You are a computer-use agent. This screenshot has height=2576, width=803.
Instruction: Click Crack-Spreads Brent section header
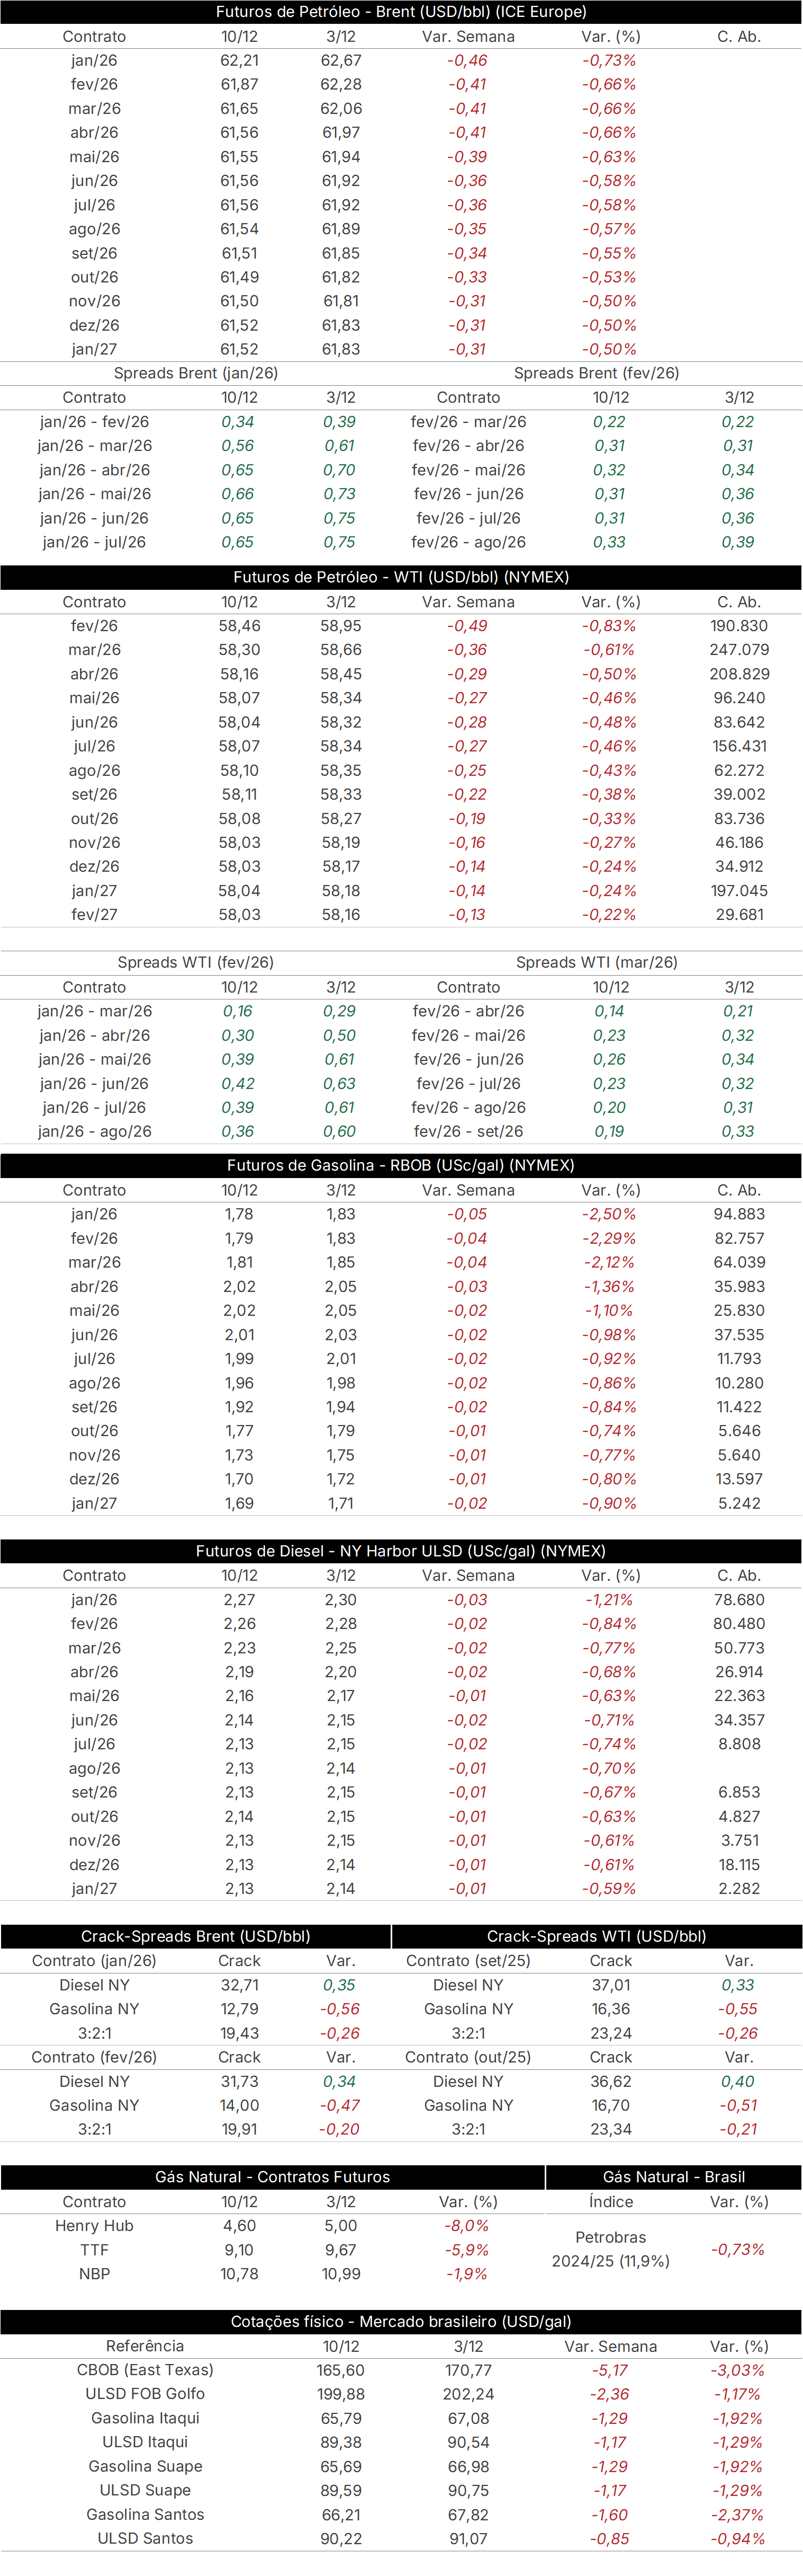tap(196, 1936)
